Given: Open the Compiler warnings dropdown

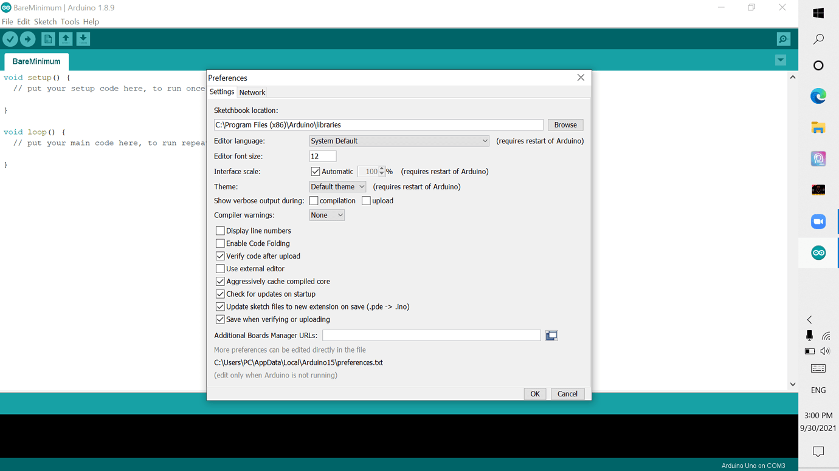Looking at the screenshot, I should [x=326, y=215].
